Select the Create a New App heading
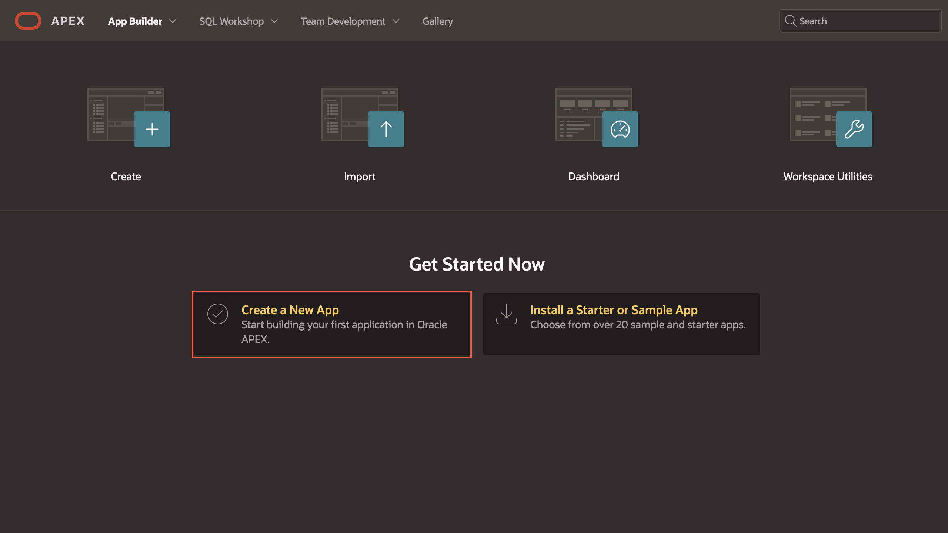The height and width of the screenshot is (533, 948). tap(290, 310)
